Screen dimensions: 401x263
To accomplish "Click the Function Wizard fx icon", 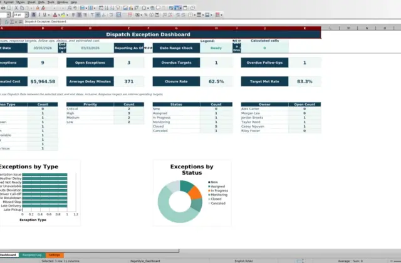I will tap(7, 22).
